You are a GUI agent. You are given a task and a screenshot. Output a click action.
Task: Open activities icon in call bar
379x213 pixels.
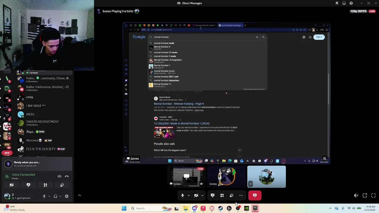[222, 195]
